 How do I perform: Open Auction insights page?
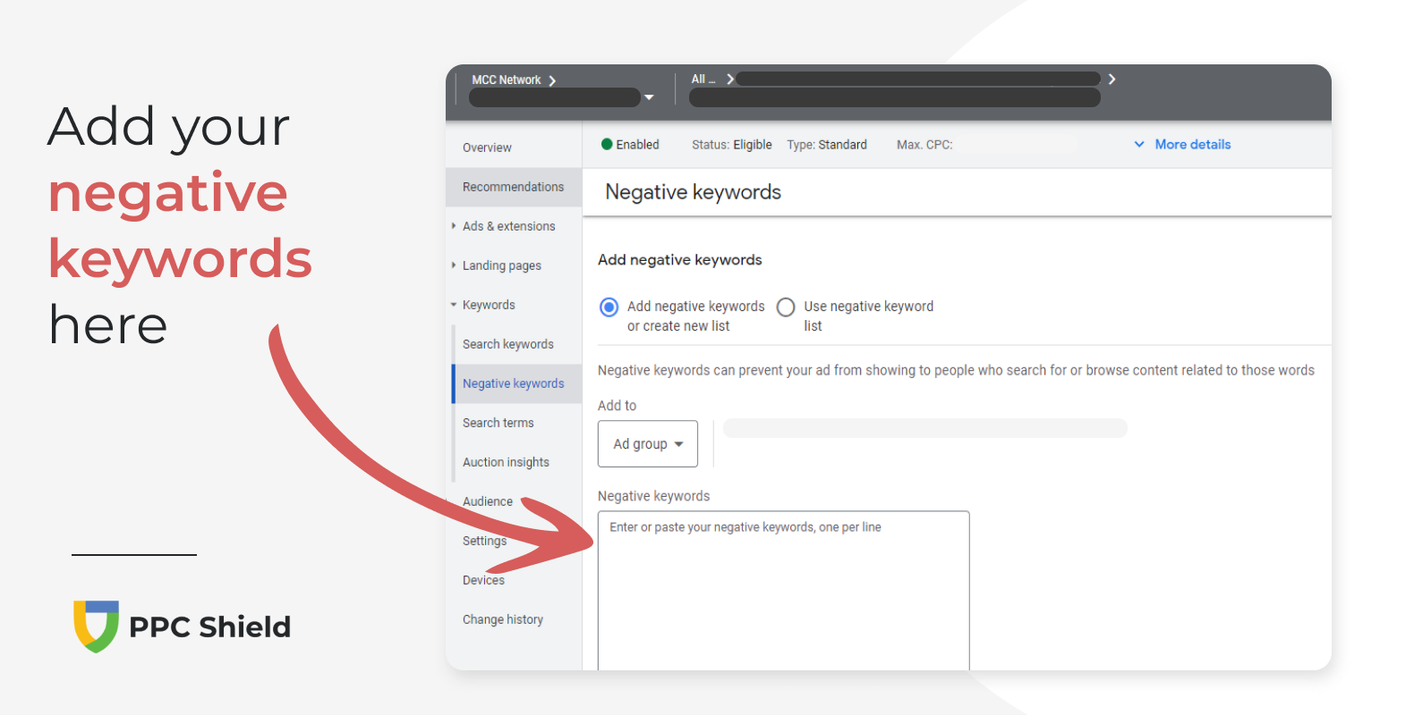(506, 462)
